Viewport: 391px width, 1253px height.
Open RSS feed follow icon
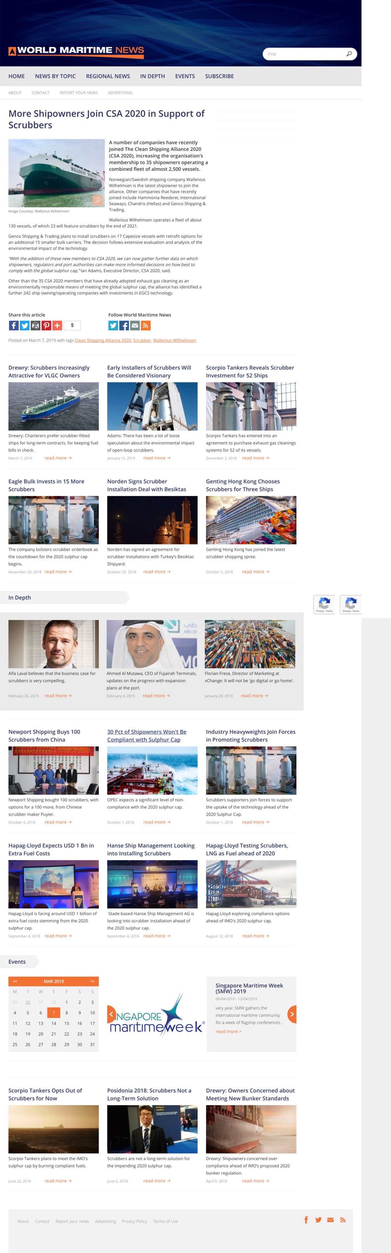[x=146, y=325]
